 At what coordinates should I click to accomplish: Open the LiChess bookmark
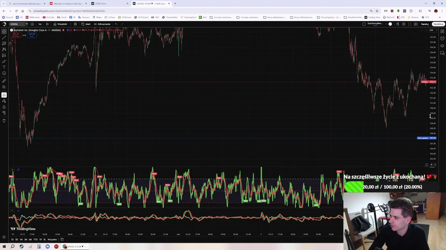[x=110, y=17]
